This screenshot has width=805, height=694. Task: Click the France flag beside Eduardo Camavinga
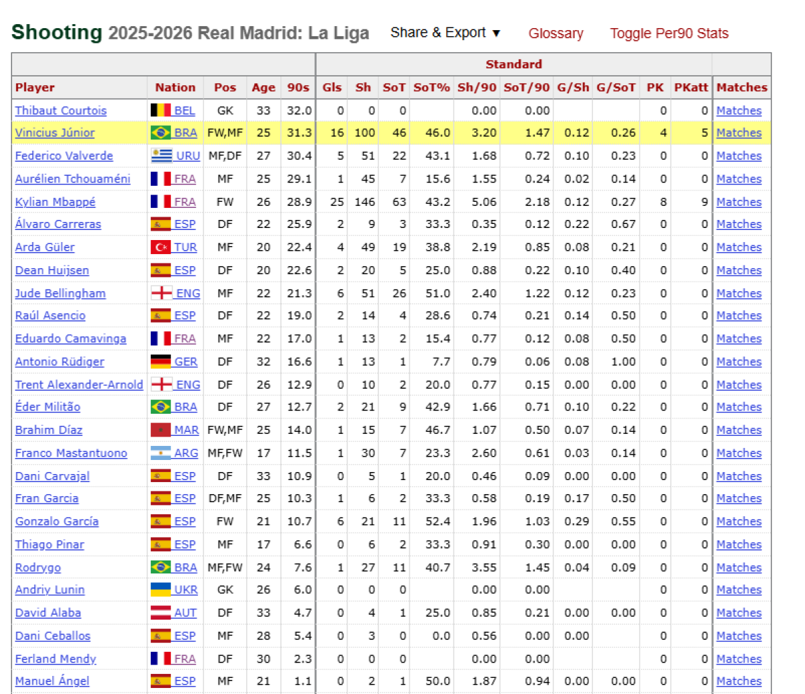click(x=161, y=339)
